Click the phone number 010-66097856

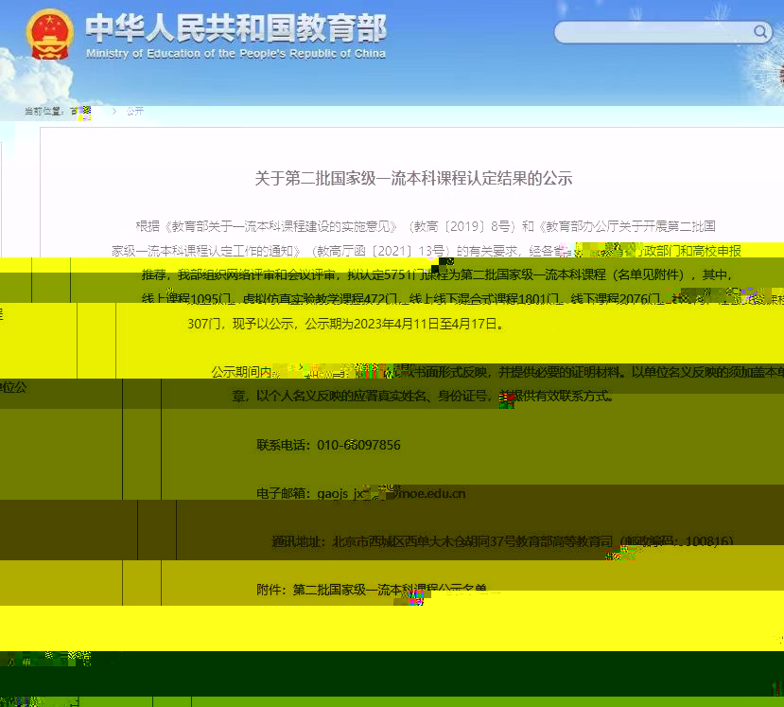pyautogui.click(x=358, y=445)
